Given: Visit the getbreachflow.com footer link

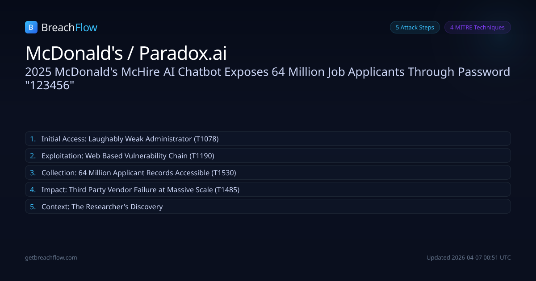Looking at the screenshot, I should (x=51, y=257).
